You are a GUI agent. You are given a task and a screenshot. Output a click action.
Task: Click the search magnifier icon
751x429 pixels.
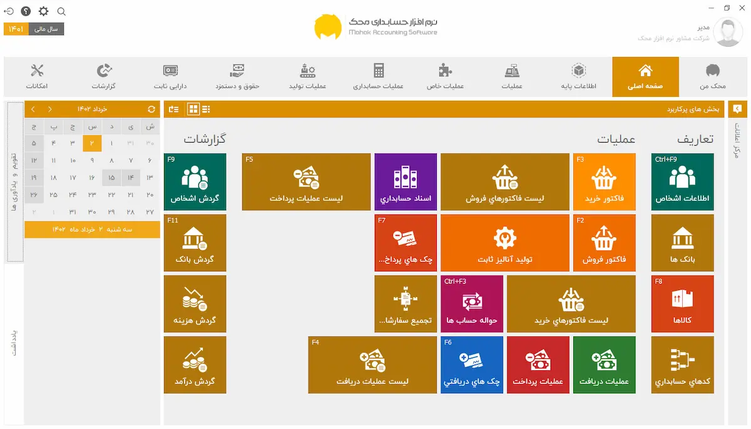[61, 11]
